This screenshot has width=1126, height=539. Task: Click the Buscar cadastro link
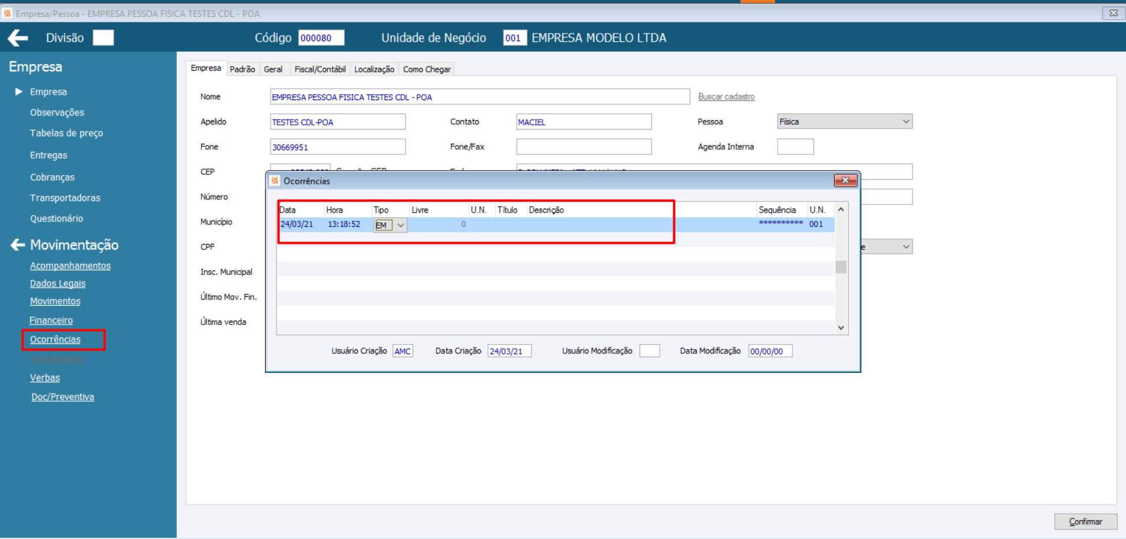[x=726, y=97]
